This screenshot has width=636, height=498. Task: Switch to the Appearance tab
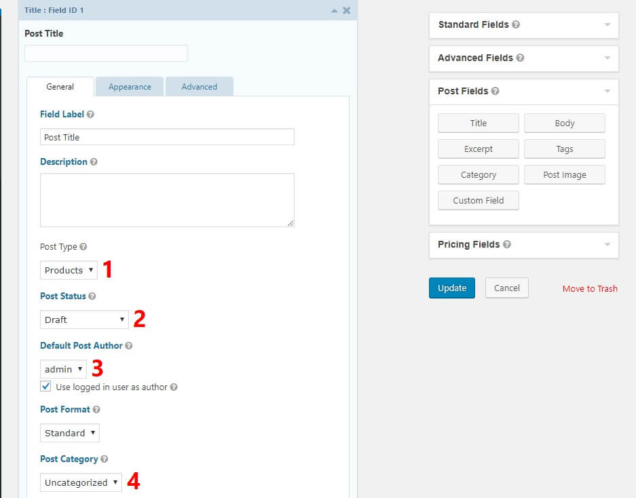click(x=129, y=86)
